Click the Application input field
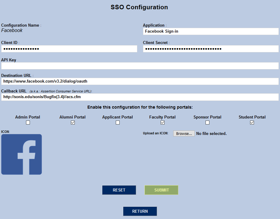The height and width of the screenshot is (219, 280). click(210, 31)
